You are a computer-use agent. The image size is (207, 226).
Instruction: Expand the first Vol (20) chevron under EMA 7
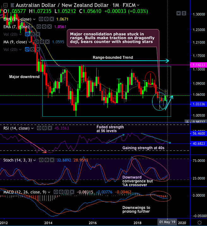tap(20, 34)
